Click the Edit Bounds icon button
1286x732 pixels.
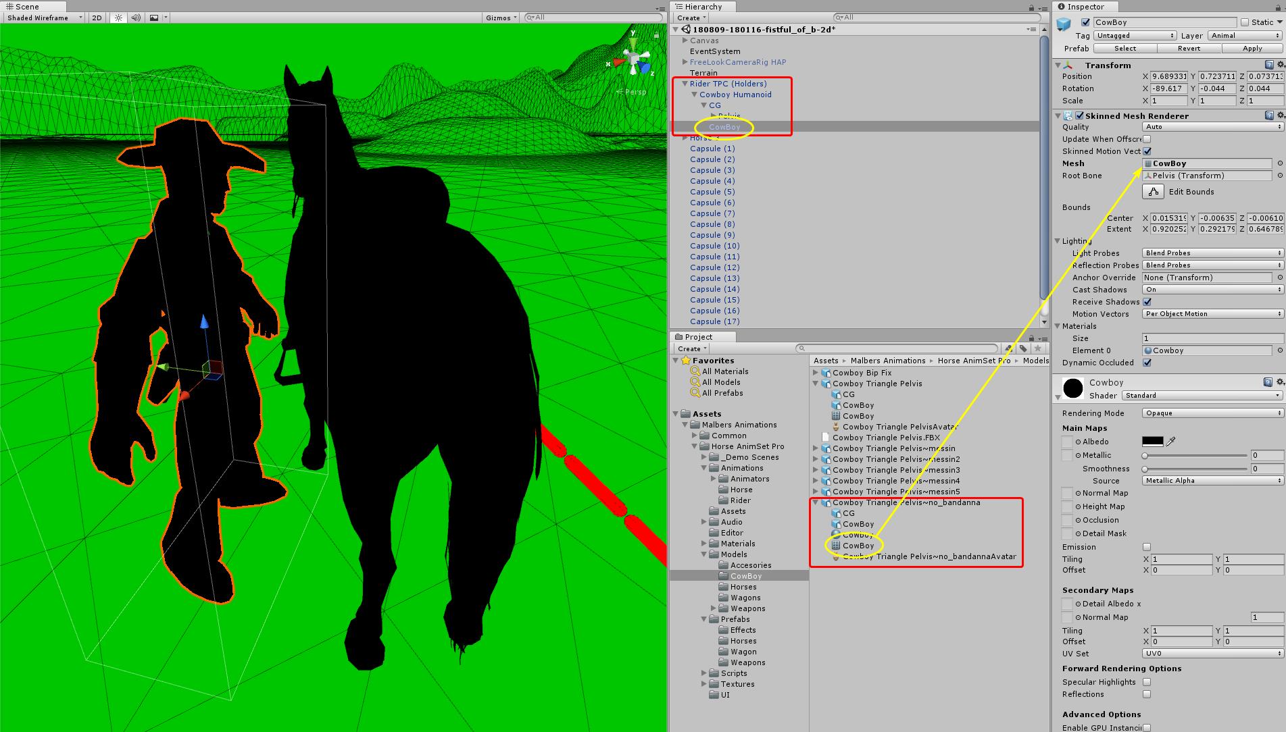[1153, 192]
